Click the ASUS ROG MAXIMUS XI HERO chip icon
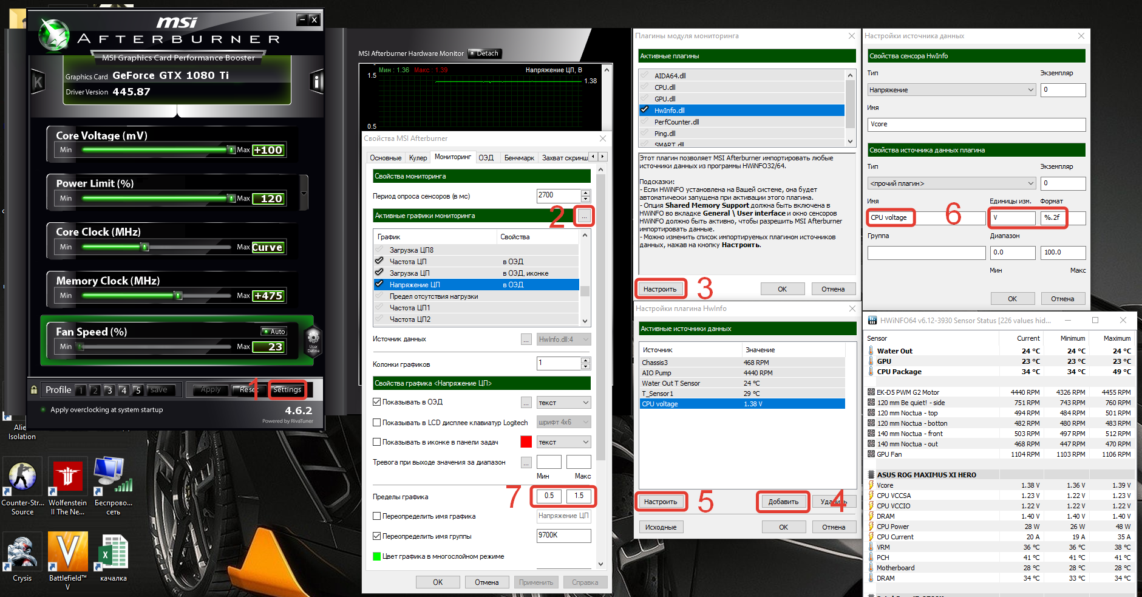The height and width of the screenshot is (597, 1142). coord(871,475)
